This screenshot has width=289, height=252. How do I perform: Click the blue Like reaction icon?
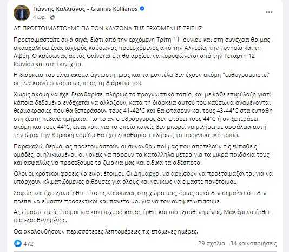(x=18, y=243)
